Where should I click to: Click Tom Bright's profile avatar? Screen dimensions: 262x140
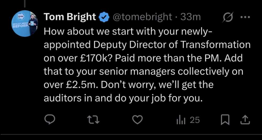pos(25,24)
